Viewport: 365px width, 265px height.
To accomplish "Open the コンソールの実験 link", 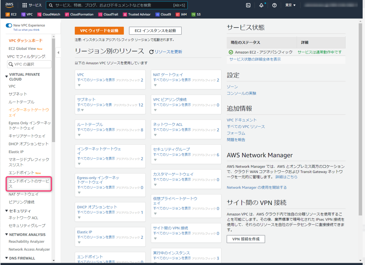I will [x=242, y=93].
